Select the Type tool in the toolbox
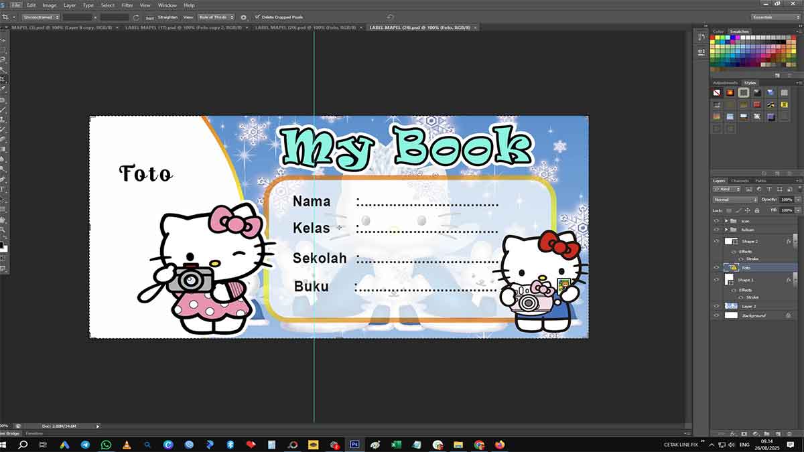 tap(4, 190)
